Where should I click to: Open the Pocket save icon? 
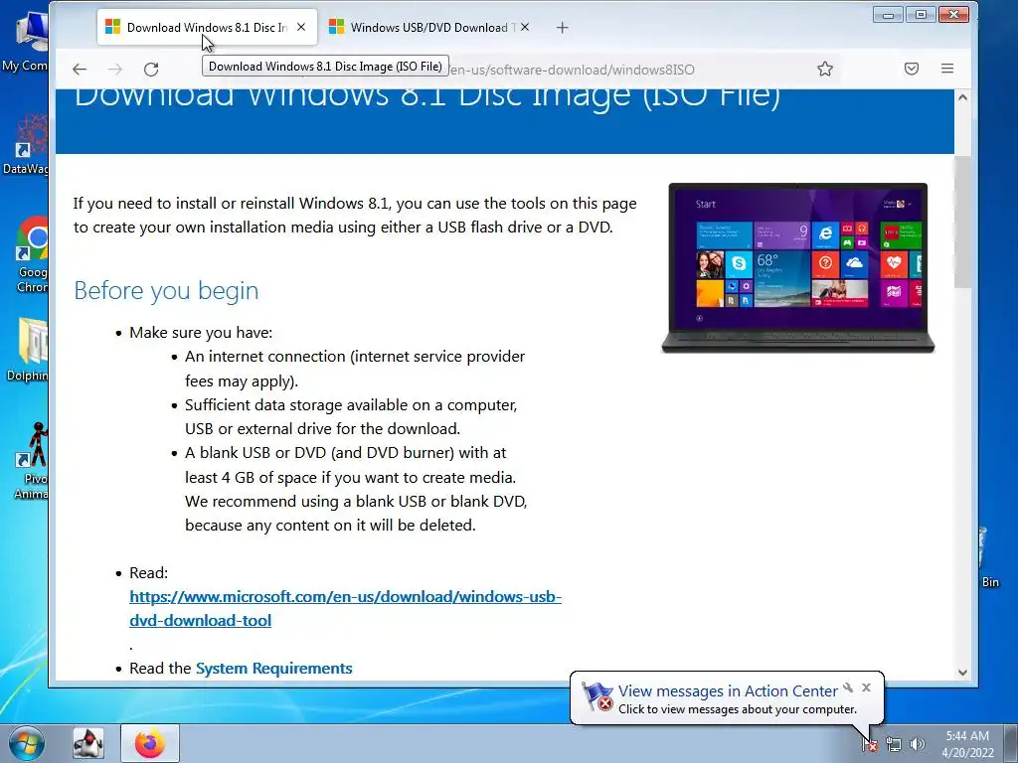(x=912, y=69)
